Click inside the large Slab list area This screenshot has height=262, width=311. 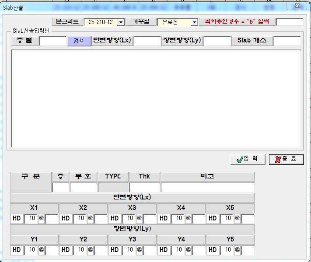coord(156,98)
